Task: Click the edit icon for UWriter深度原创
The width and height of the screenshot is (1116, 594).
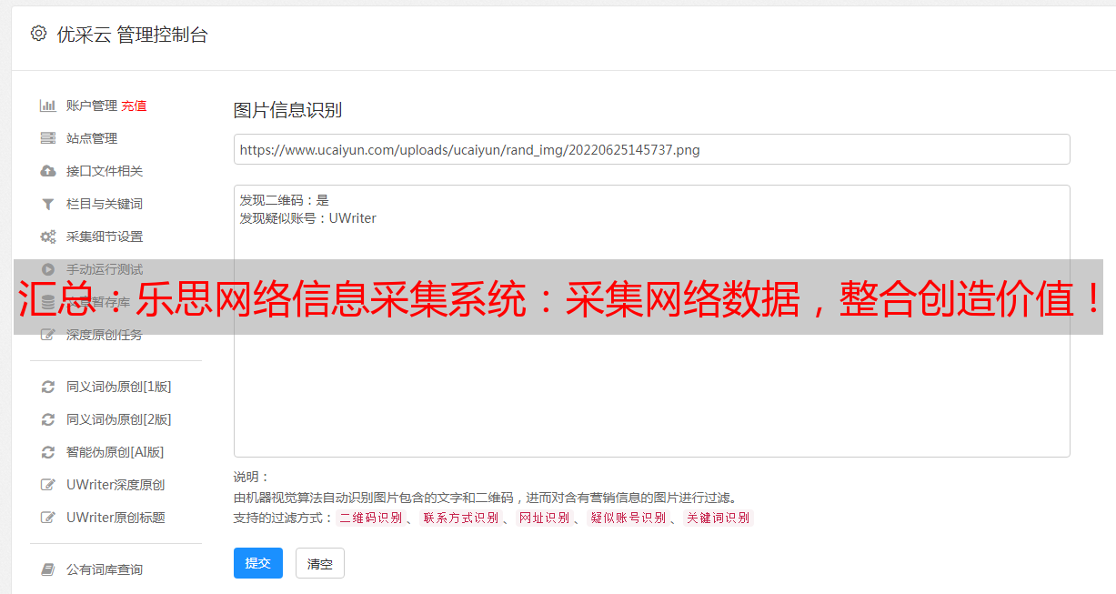Action: click(x=48, y=485)
